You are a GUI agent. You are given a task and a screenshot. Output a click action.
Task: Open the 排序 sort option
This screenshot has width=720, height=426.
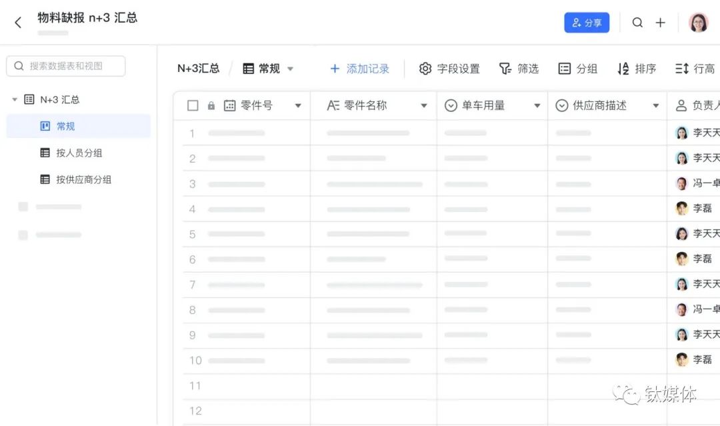pos(637,69)
